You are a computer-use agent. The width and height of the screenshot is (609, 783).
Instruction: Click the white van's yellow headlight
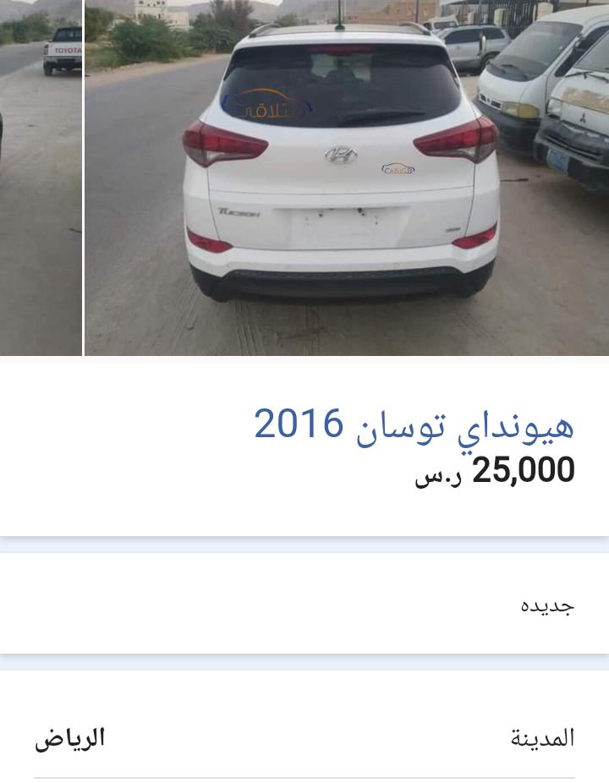click(x=520, y=110)
